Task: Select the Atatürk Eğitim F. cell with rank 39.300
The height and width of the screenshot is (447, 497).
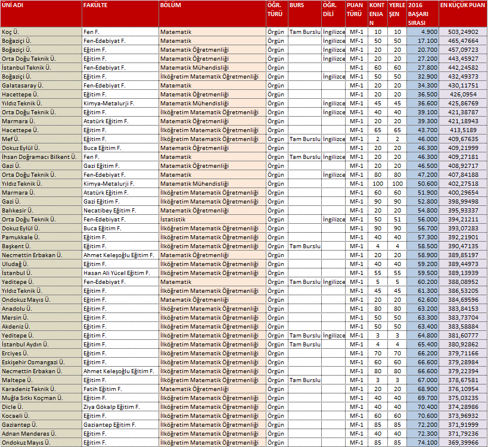Action: coord(120,121)
